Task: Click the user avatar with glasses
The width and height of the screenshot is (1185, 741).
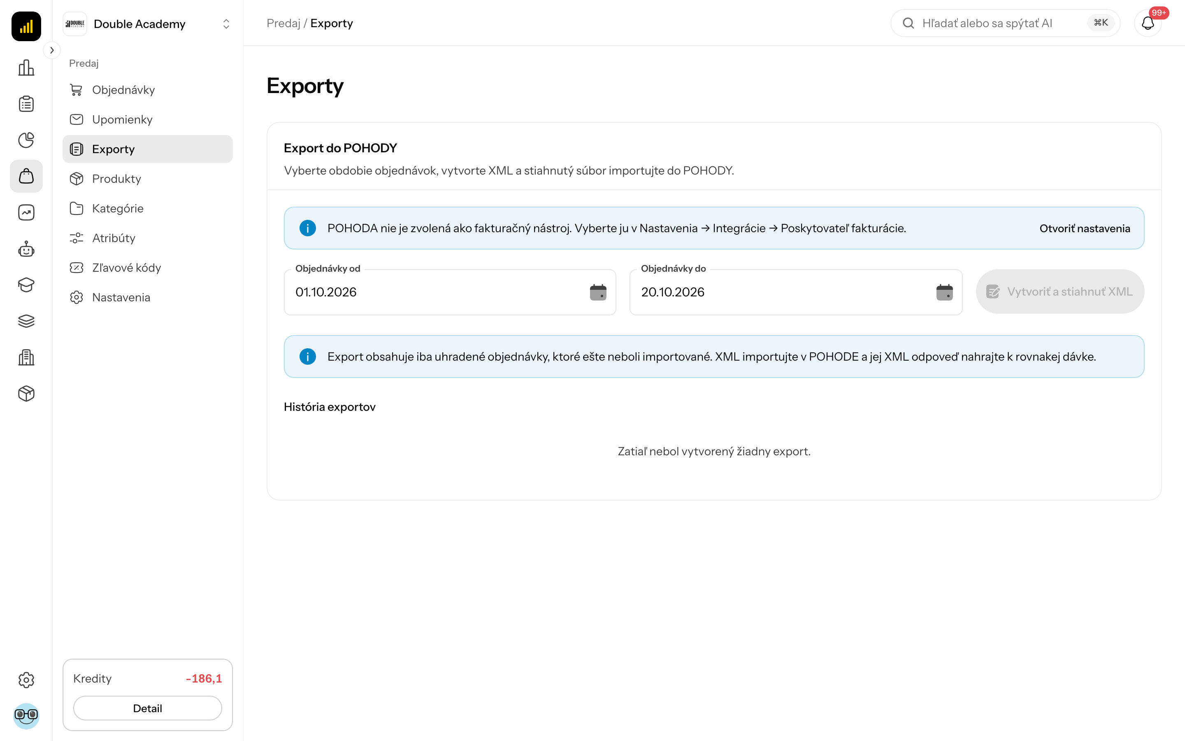Action: (x=26, y=716)
